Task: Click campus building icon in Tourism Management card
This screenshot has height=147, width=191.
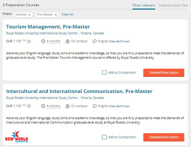Action: tap(68, 41)
